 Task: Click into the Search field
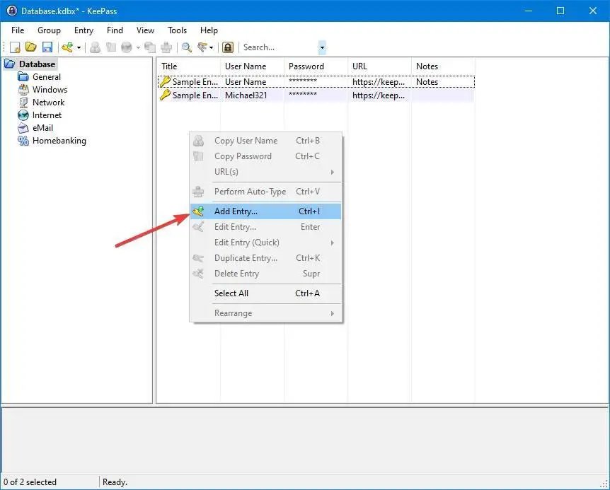(x=280, y=47)
